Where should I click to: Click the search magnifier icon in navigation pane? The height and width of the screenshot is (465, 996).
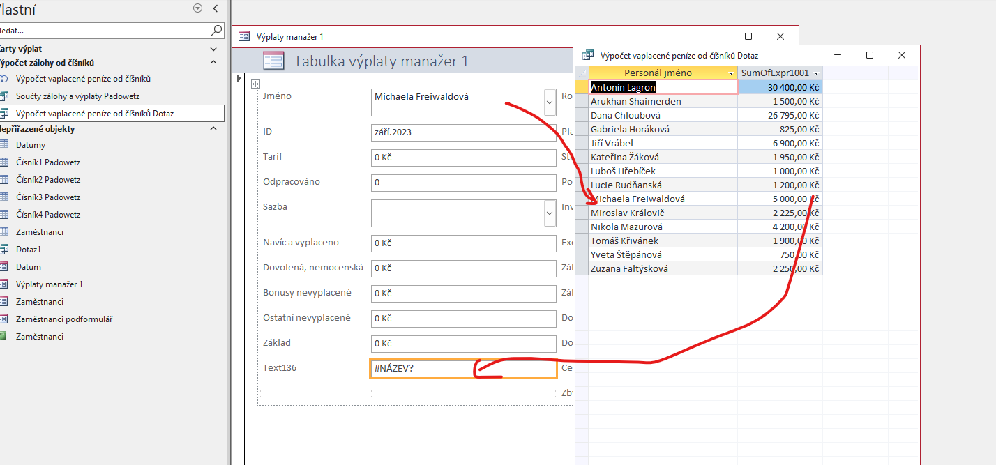click(216, 31)
